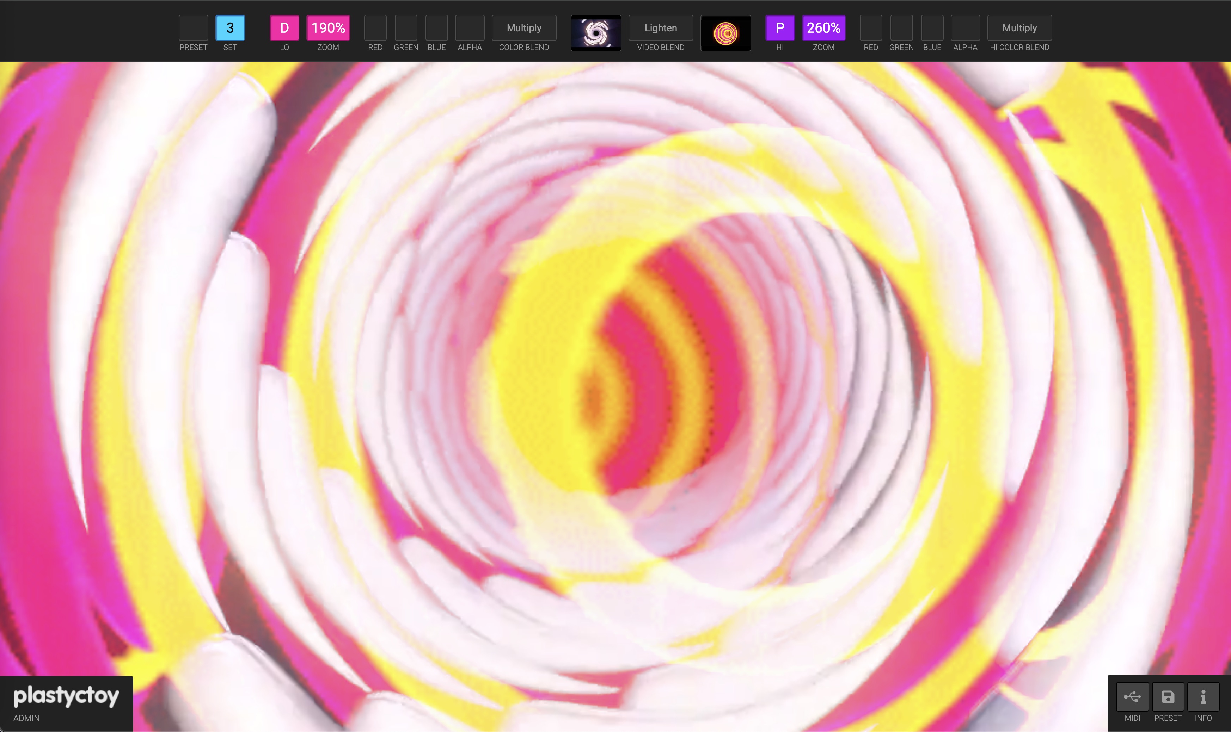Open the VIDEO BLEND Lighten dropdown
The image size is (1231, 732).
coord(660,28)
